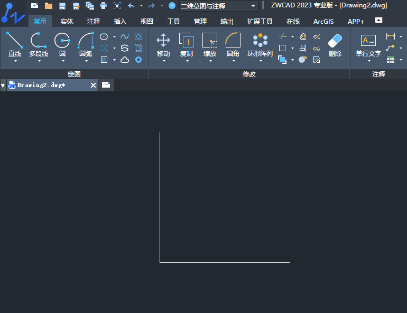Expand the Trim tool dropdown arrow
Viewport: 407px width, 313px height.
[x=292, y=36]
